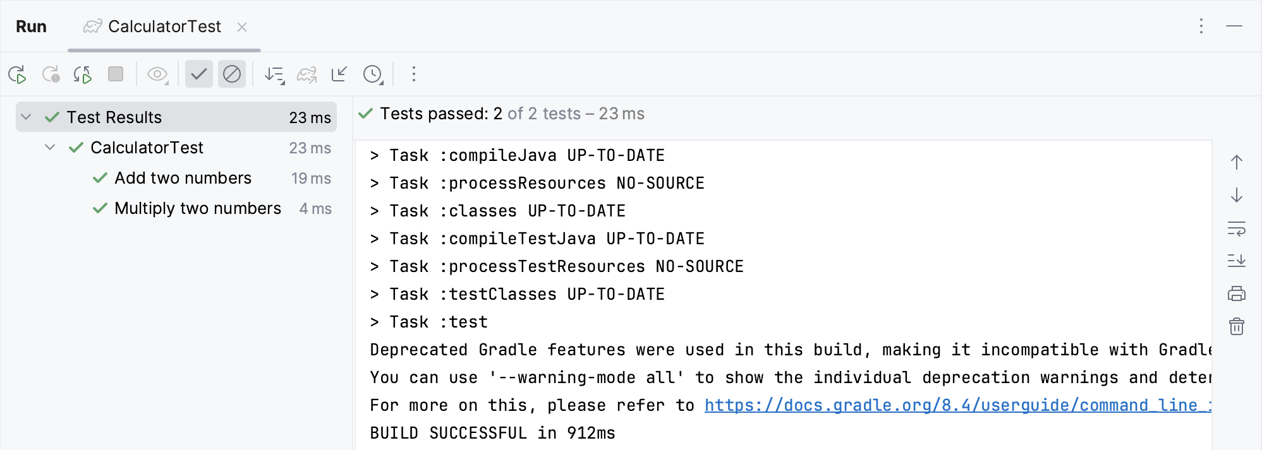Open the test history clock icon
Image resolution: width=1262 pixels, height=450 pixels.
(372, 74)
